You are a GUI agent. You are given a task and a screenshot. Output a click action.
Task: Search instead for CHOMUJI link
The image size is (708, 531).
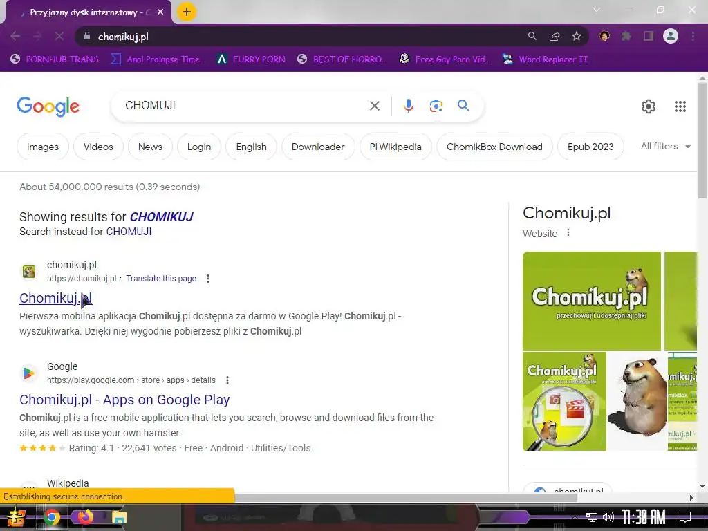(129, 232)
